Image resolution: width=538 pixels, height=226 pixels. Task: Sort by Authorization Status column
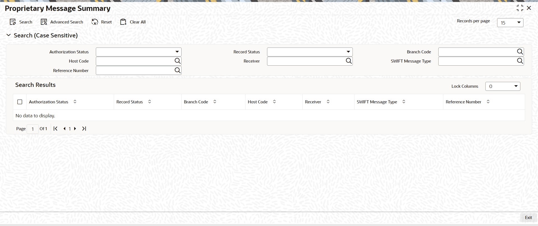[75, 102]
